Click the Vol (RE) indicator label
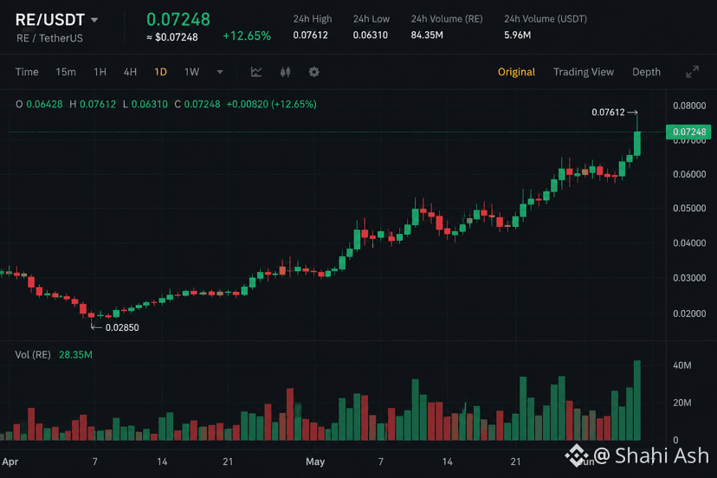 pos(33,354)
